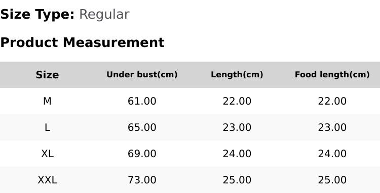
Task: Click the Regular size type value
Action: 104,15
